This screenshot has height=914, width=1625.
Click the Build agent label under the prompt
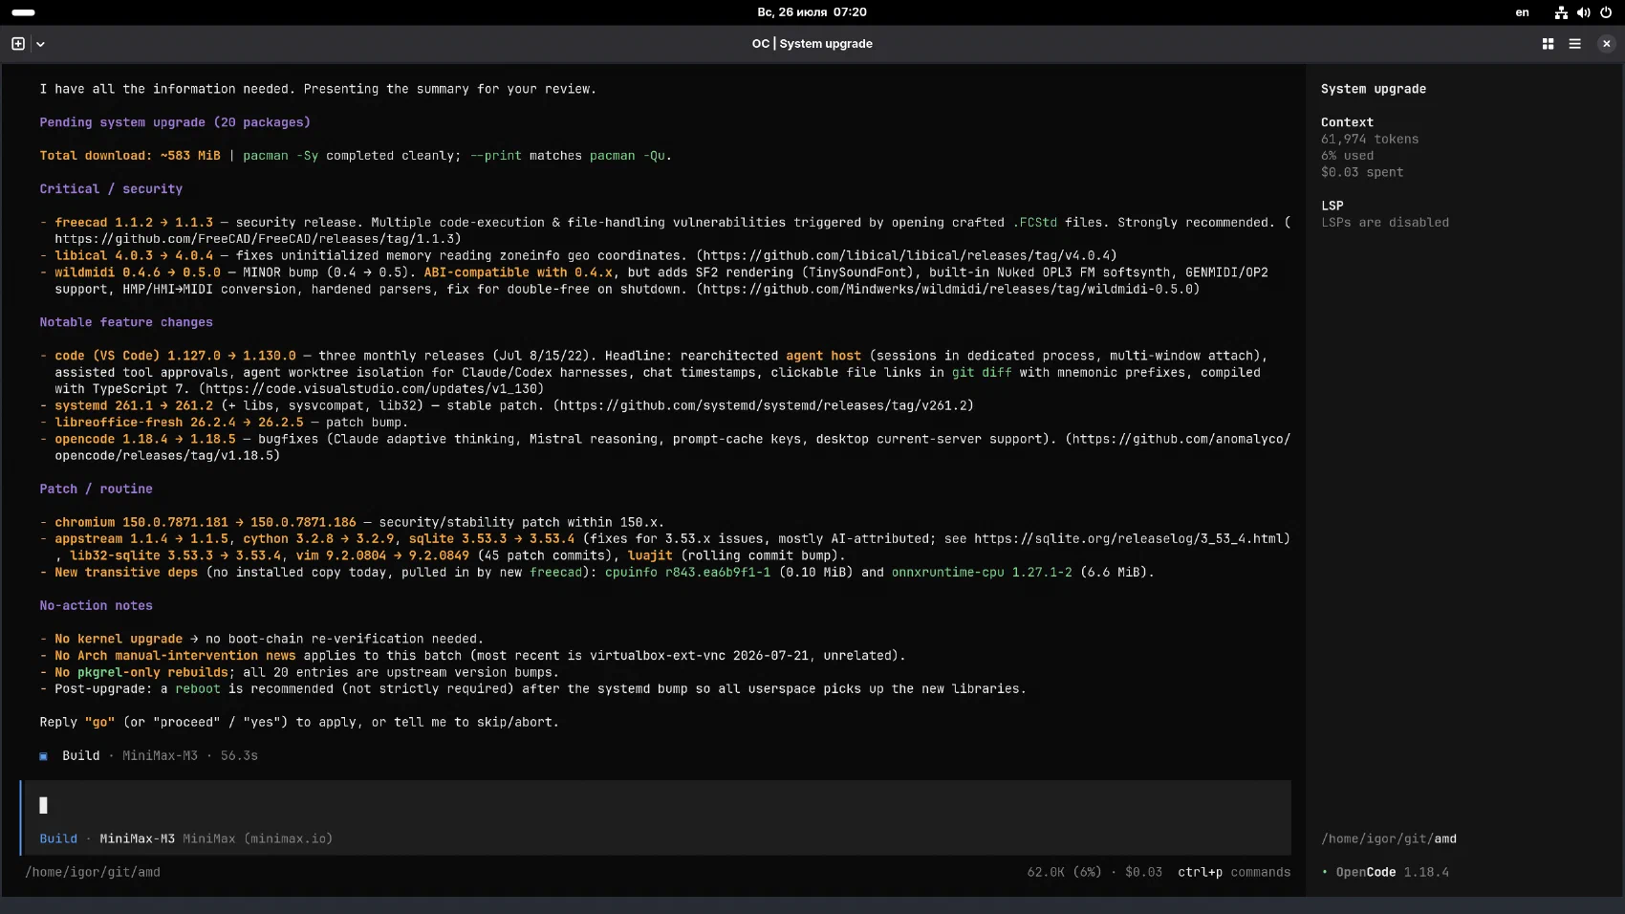(x=58, y=838)
